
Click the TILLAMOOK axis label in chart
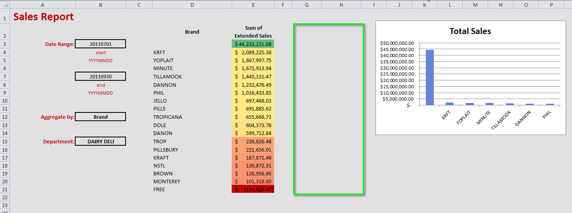(x=502, y=120)
